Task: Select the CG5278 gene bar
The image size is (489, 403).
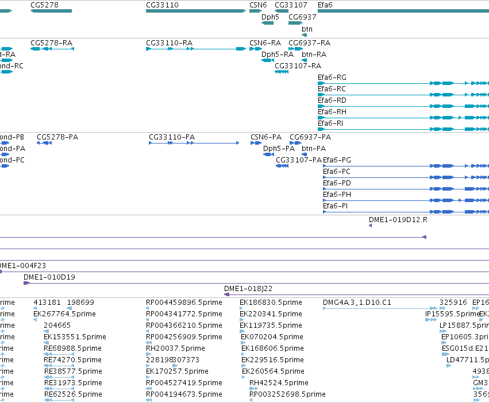Action: 51,11
